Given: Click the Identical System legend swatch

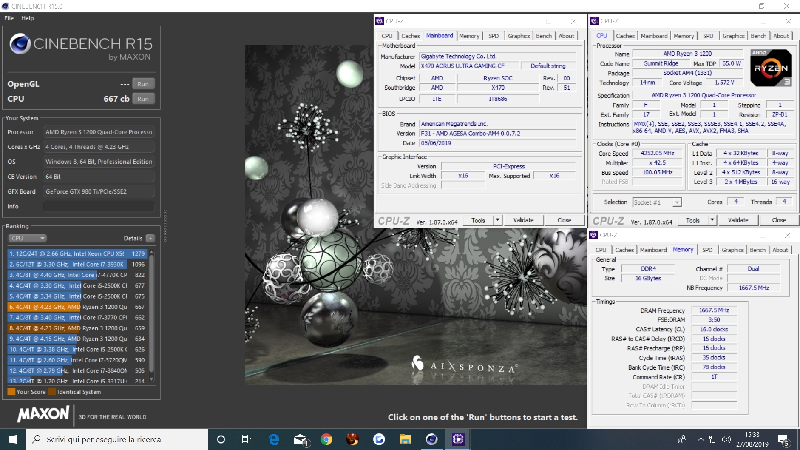Looking at the screenshot, I should pyautogui.click(x=52, y=392).
